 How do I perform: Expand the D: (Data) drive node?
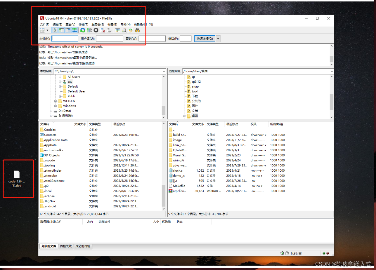pos(51,111)
